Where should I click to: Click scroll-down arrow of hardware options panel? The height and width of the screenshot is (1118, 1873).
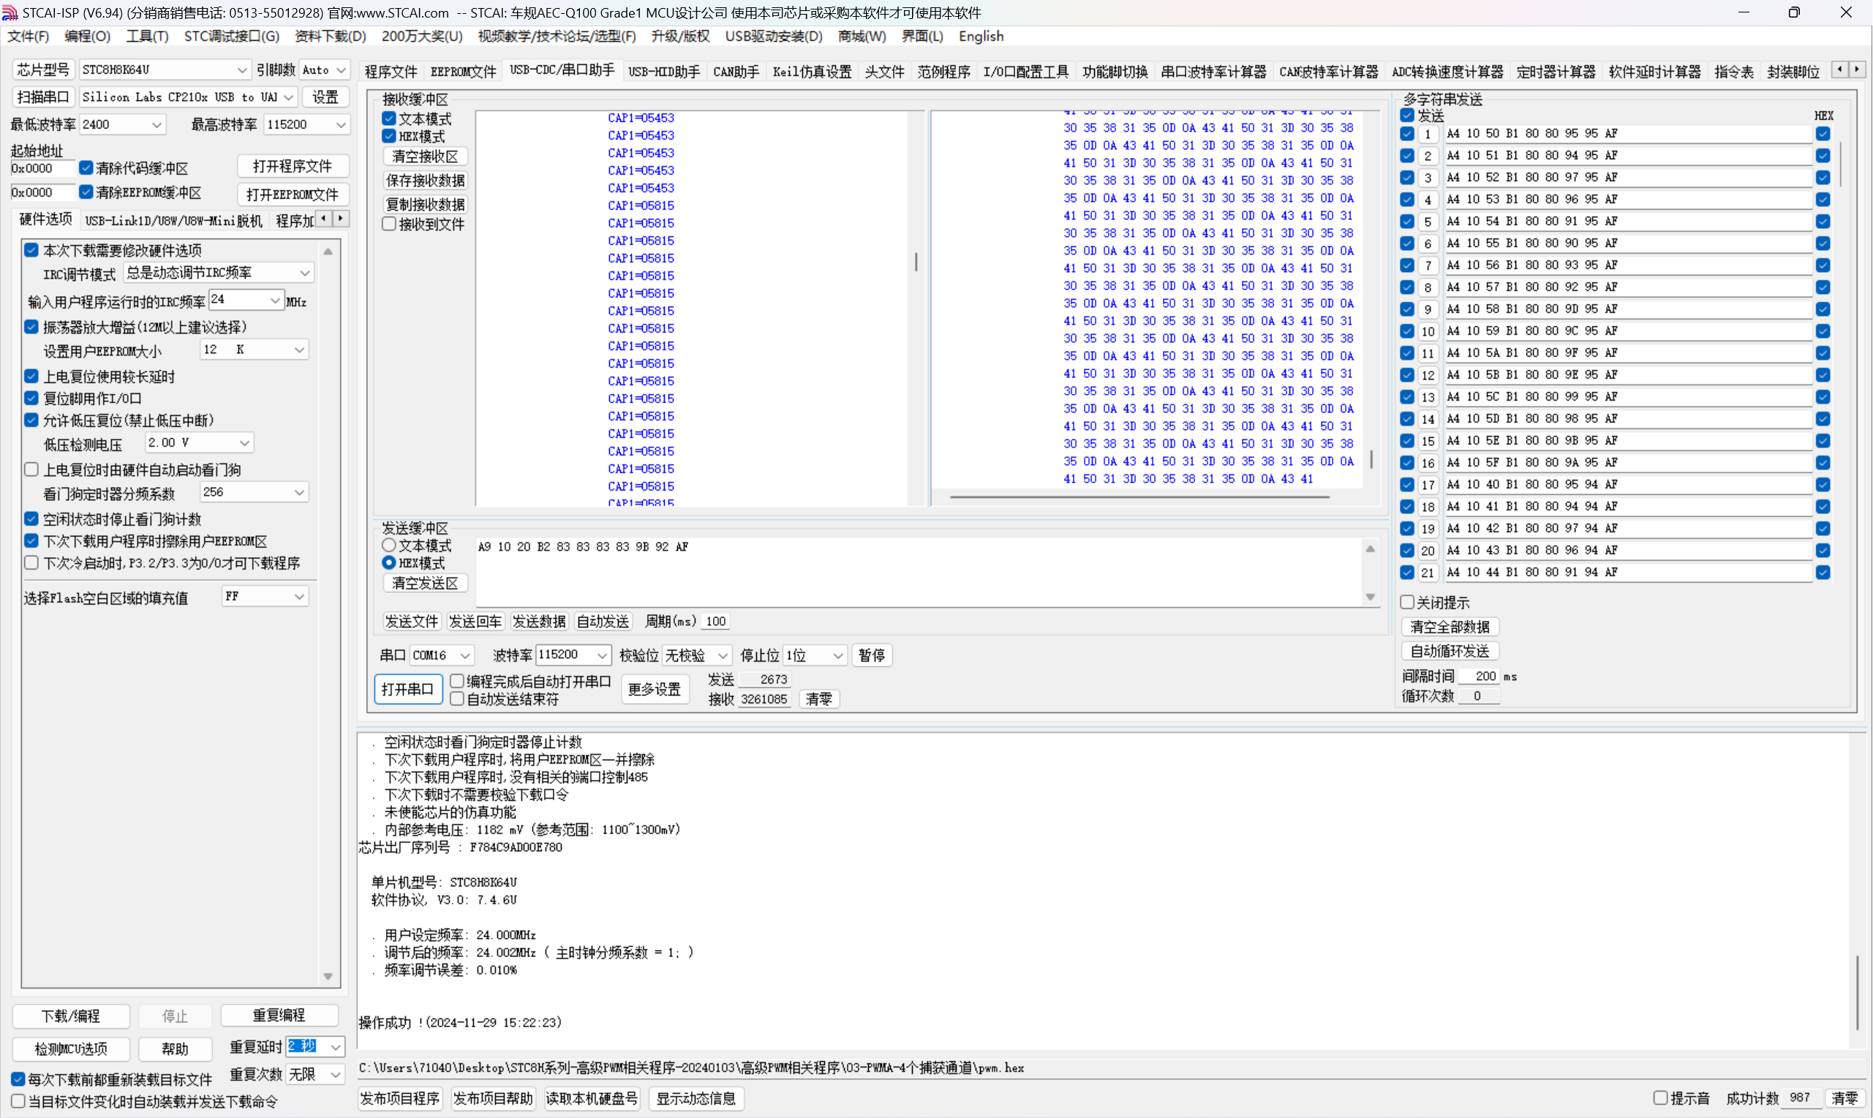coord(328,975)
